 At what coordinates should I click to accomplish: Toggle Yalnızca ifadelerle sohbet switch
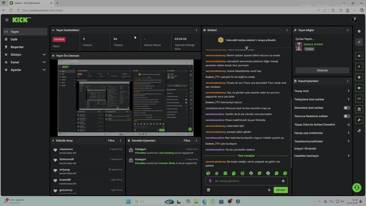(x=347, y=116)
